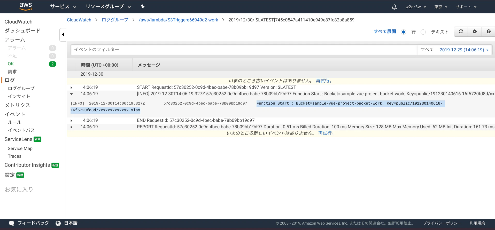The image size is (495, 230).
Task: Click the globe language icon
Action: pos(58,223)
